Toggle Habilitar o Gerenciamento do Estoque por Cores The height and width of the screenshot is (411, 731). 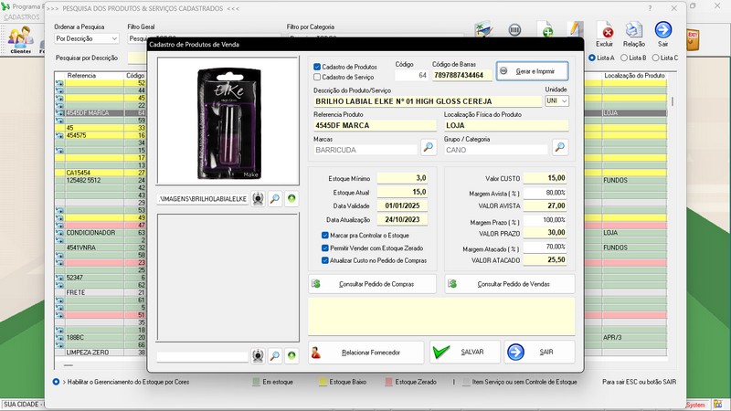[x=56, y=382]
